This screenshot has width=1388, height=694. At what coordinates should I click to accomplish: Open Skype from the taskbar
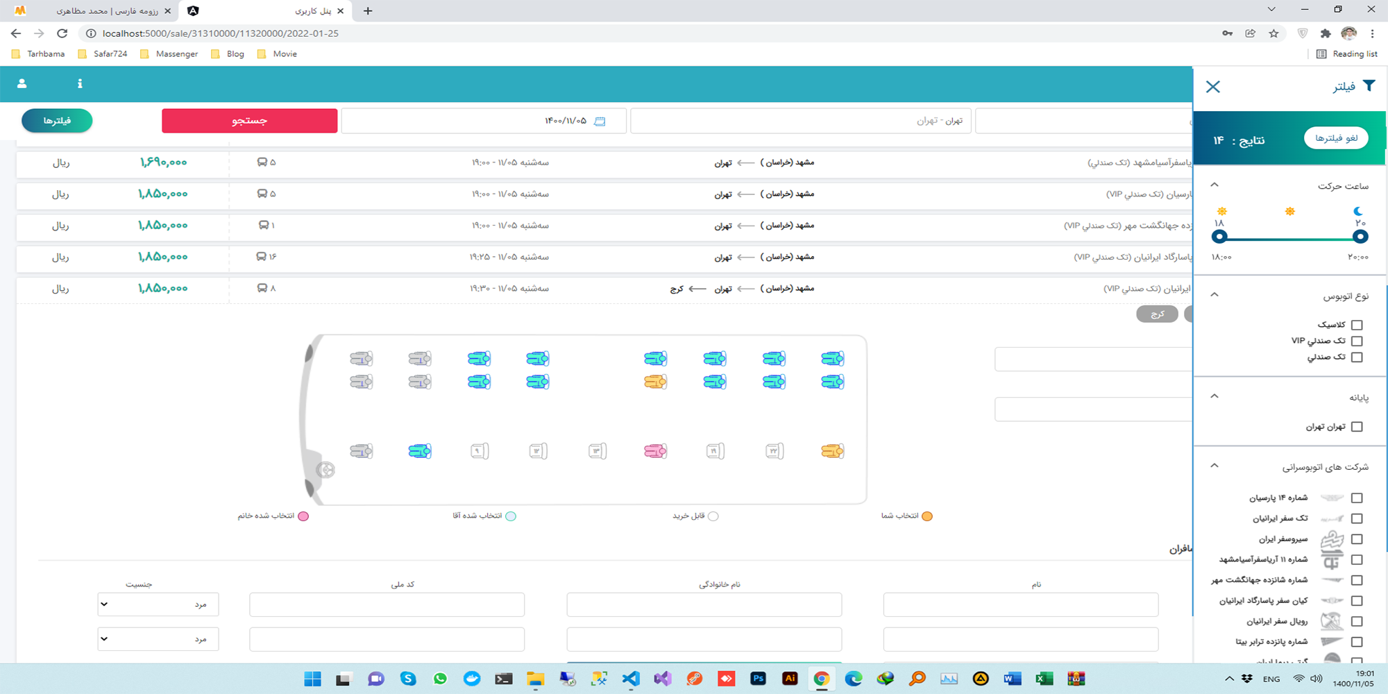coord(408,679)
